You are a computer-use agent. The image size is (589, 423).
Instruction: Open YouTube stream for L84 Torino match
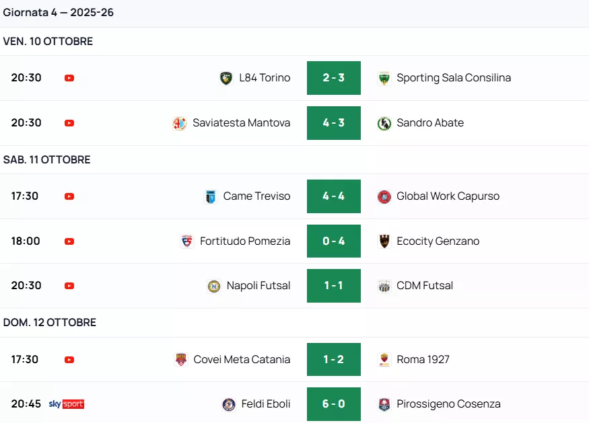tap(69, 78)
